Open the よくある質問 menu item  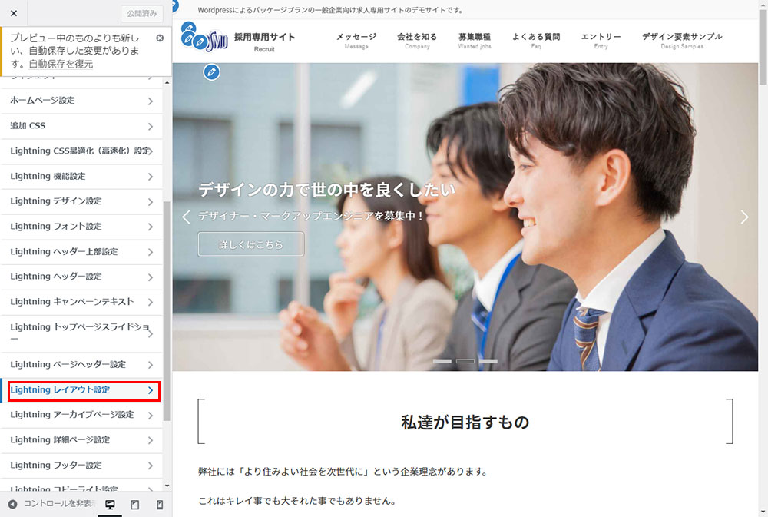pos(535,40)
